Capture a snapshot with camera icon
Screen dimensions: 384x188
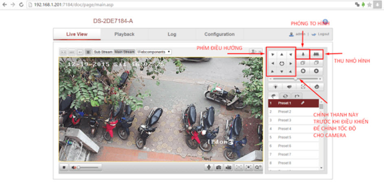pos(219,167)
